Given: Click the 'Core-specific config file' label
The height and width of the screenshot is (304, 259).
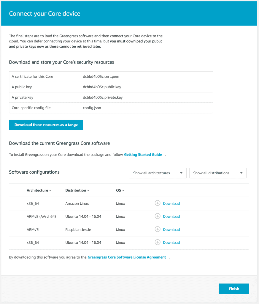Looking at the screenshot, I should tap(31, 108).
